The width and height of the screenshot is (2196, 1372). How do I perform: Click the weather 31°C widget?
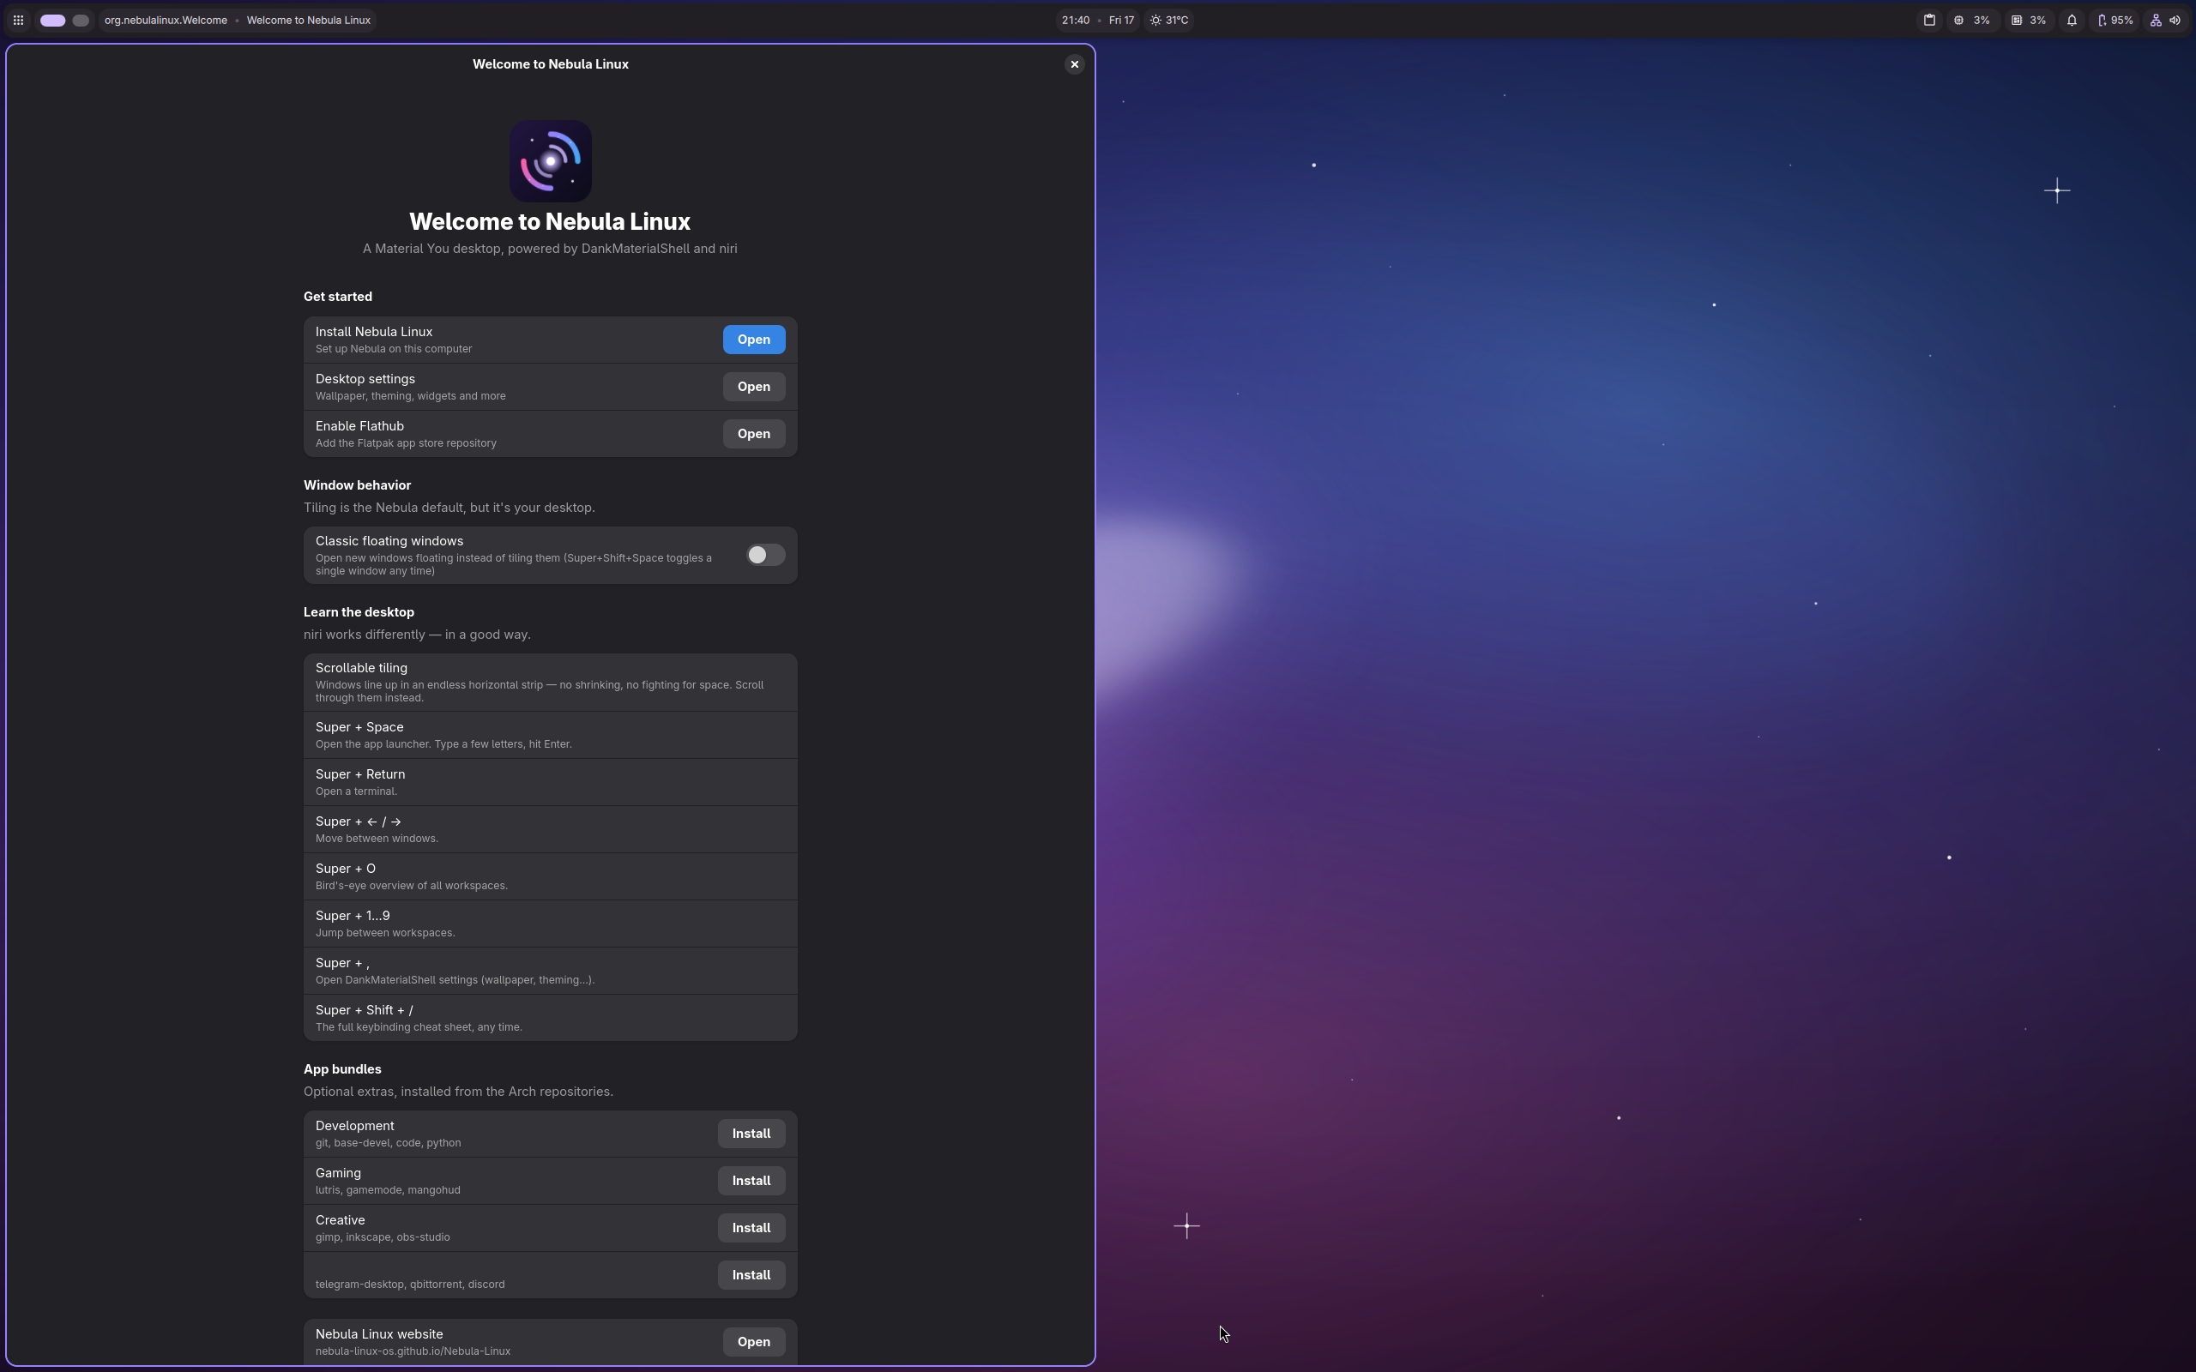pyautogui.click(x=1170, y=20)
